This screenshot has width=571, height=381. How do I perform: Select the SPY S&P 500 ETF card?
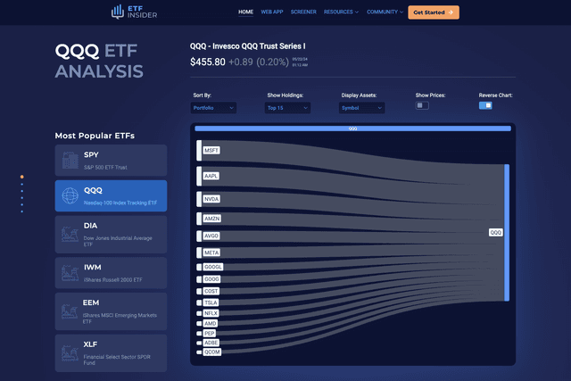click(111, 161)
